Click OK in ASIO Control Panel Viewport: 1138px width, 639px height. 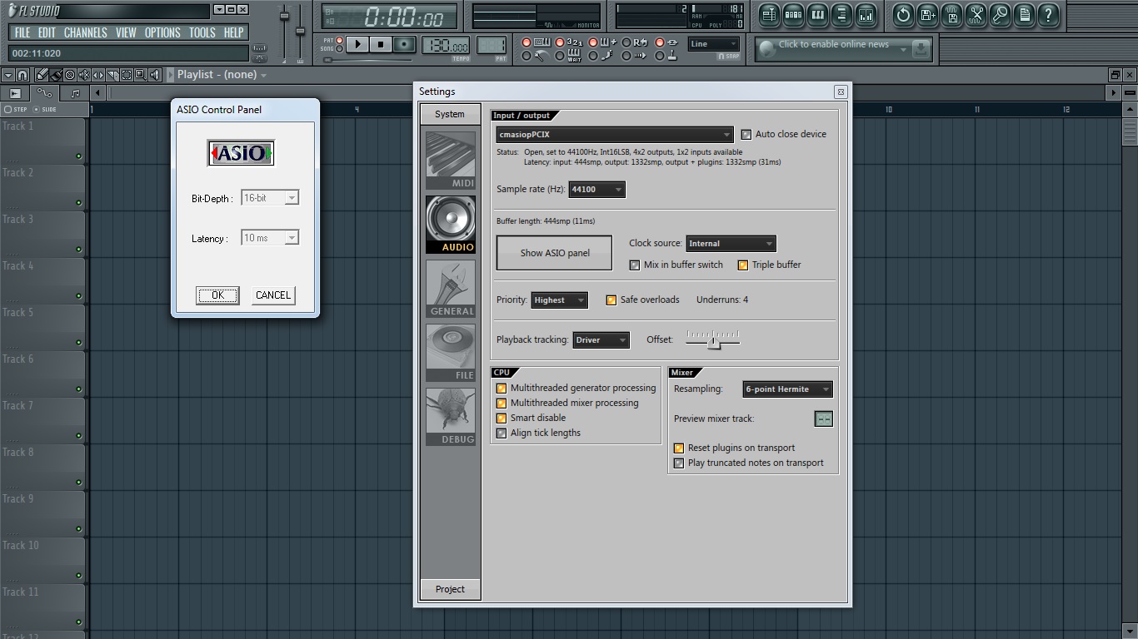coord(217,295)
